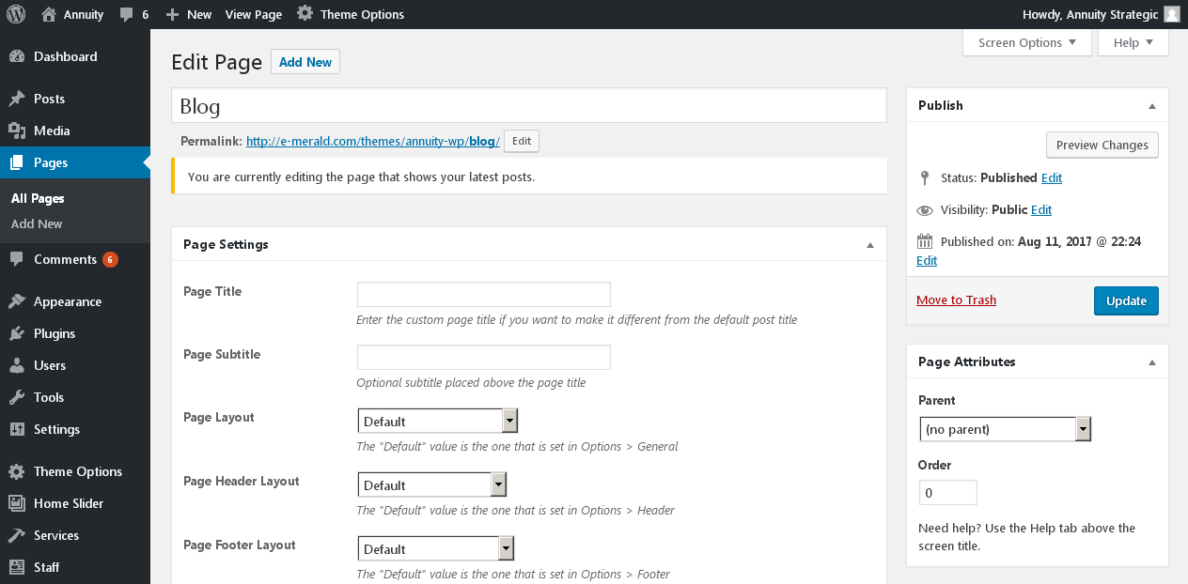This screenshot has width=1188, height=584.
Task: Click the Status key icon
Action: point(925,177)
